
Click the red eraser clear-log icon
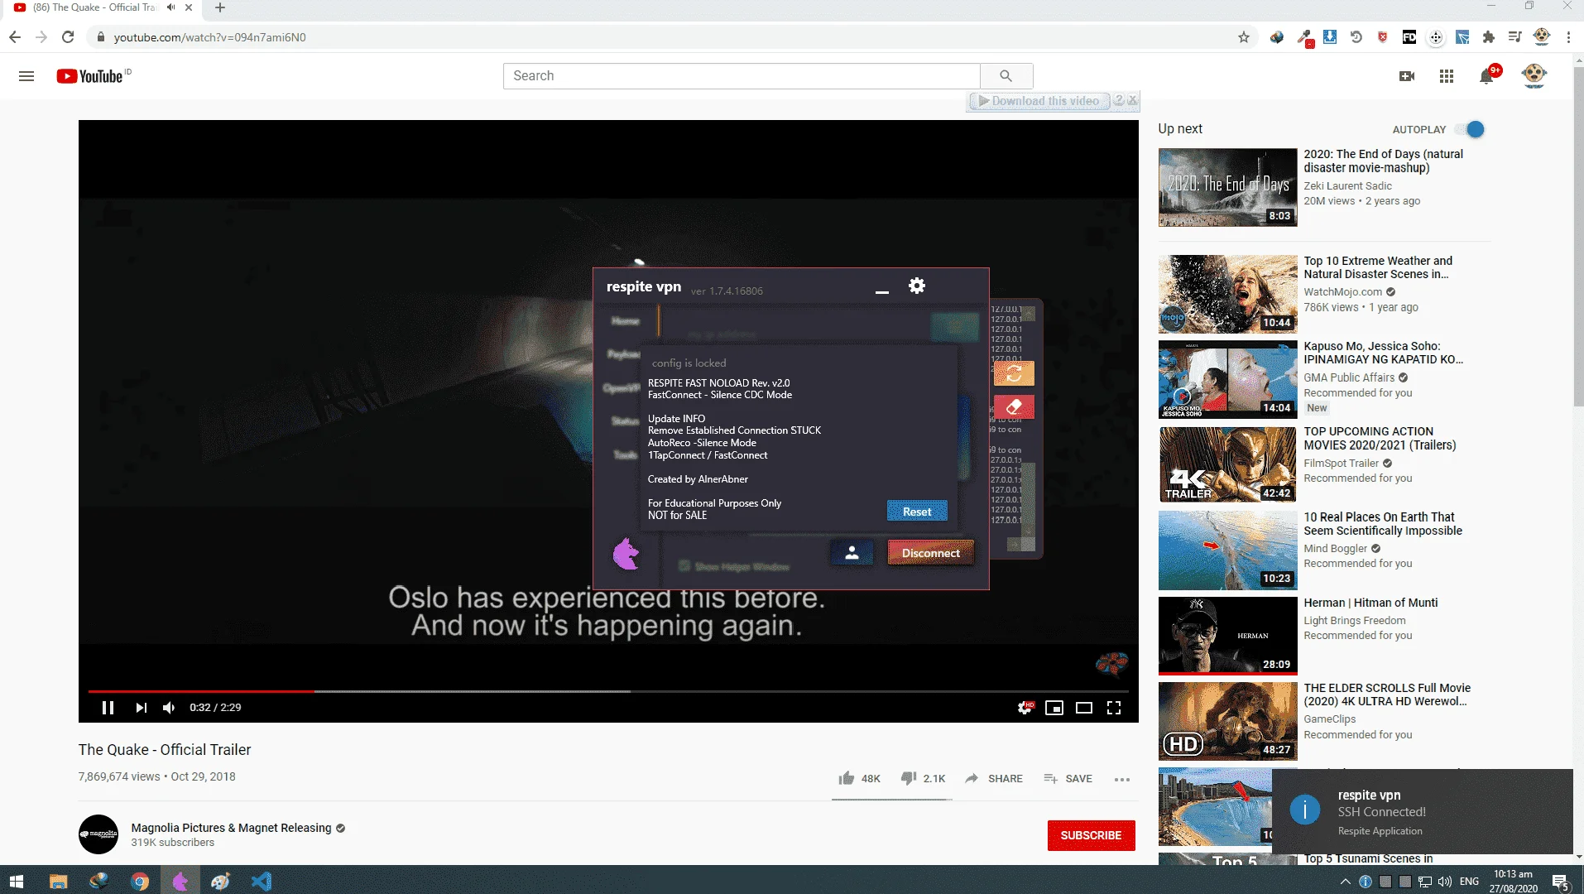tap(1014, 407)
